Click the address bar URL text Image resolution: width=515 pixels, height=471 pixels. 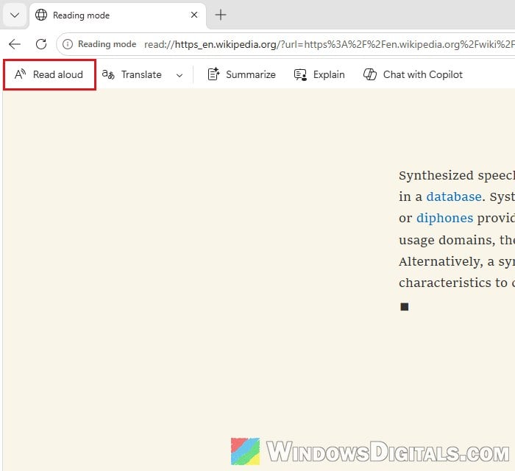coord(329,44)
